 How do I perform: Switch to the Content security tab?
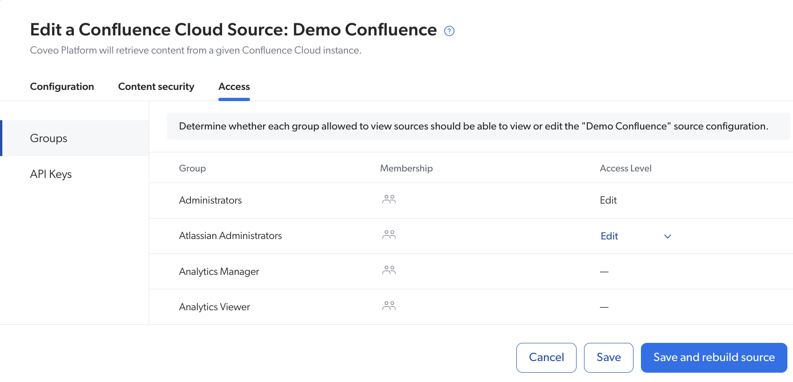tap(156, 87)
